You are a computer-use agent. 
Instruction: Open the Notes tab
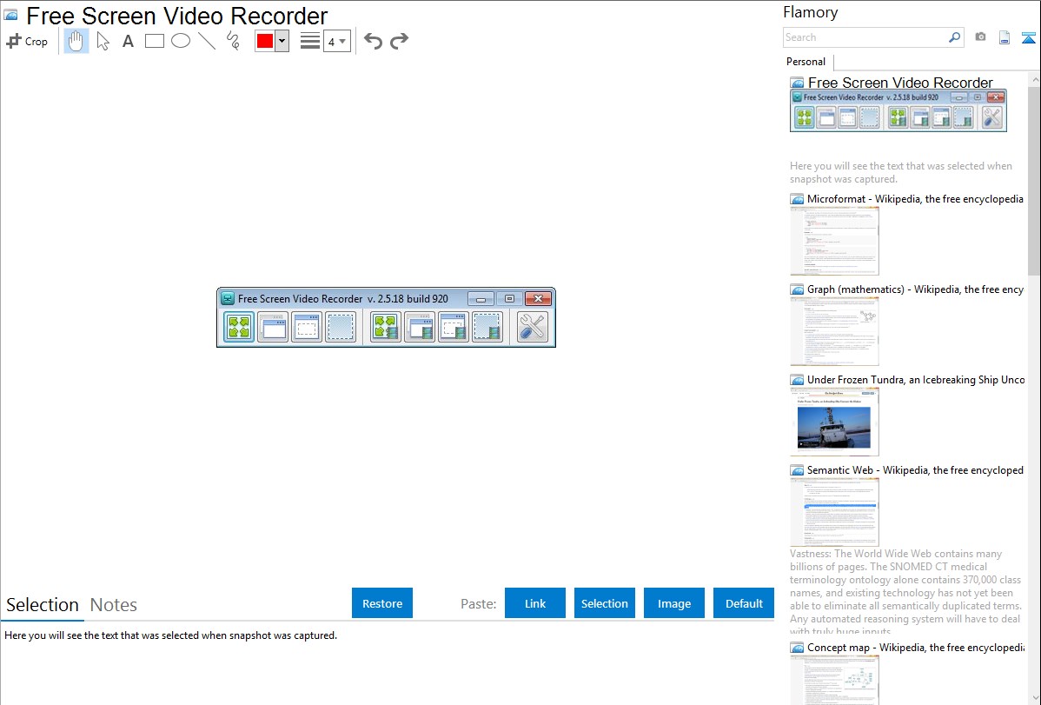114,605
